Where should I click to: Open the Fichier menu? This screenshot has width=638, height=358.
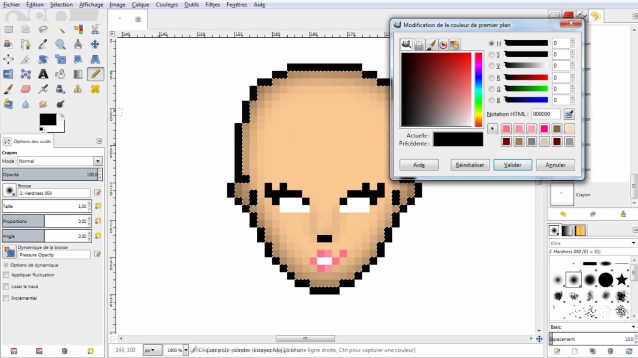click(11, 4)
